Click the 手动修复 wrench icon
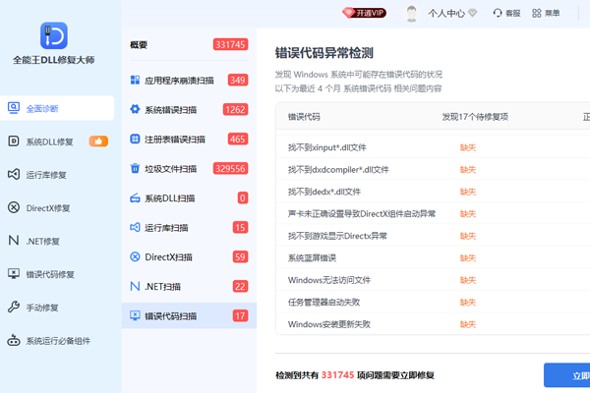 [14, 308]
